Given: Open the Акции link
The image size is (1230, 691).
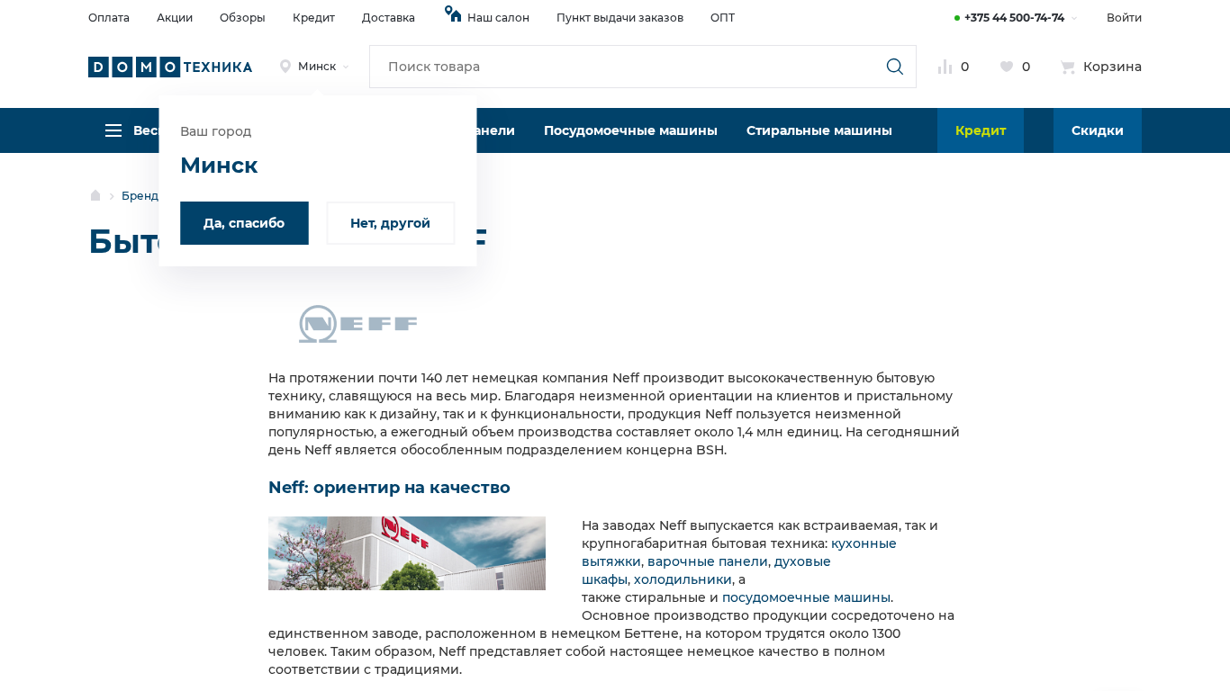Looking at the screenshot, I should coord(175,18).
